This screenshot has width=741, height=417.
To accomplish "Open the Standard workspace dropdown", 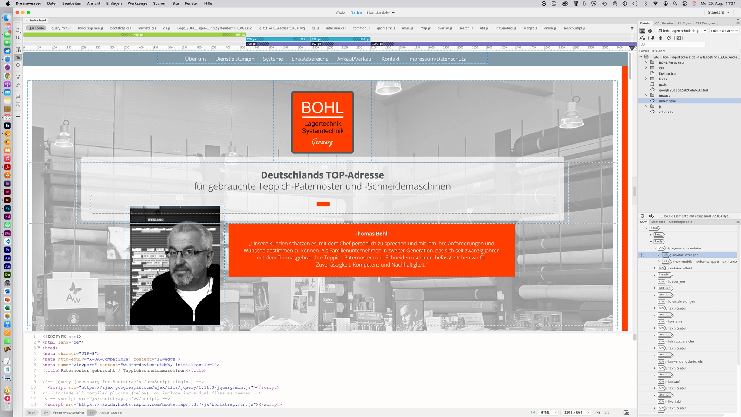I will (718, 12).
